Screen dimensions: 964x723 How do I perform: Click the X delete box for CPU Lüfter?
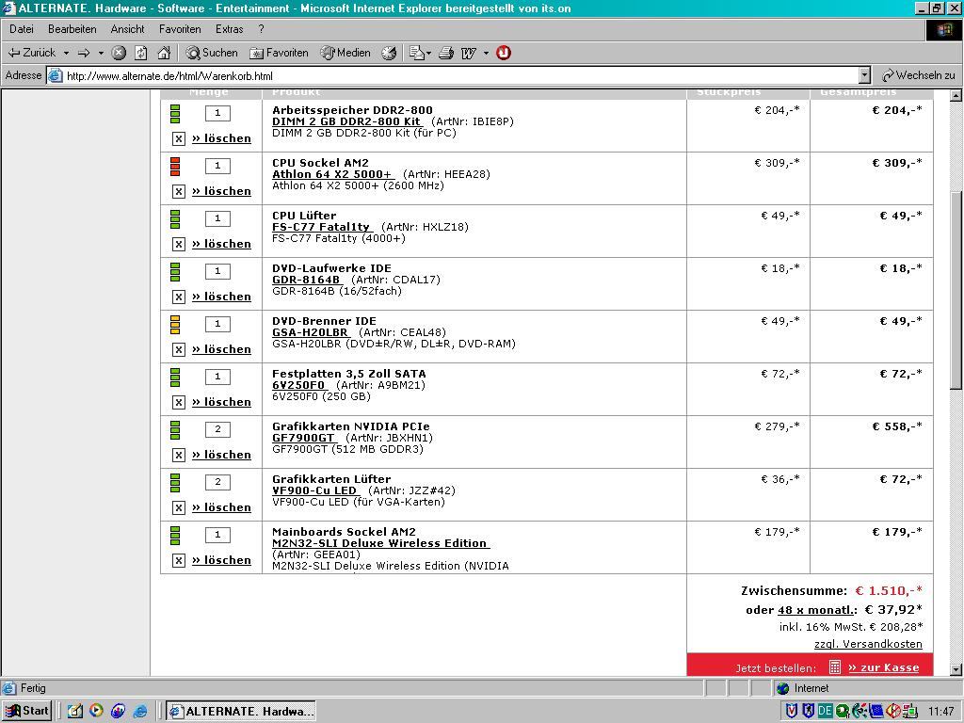(x=178, y=245)
